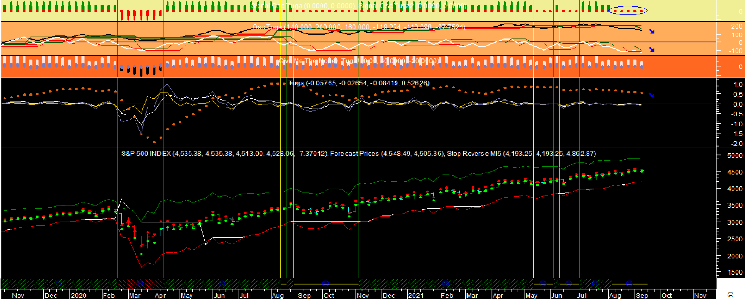Click the blue arrow in the black Tuga panel
This screenshot has width=752, height=308.
[x=652, y=95]
